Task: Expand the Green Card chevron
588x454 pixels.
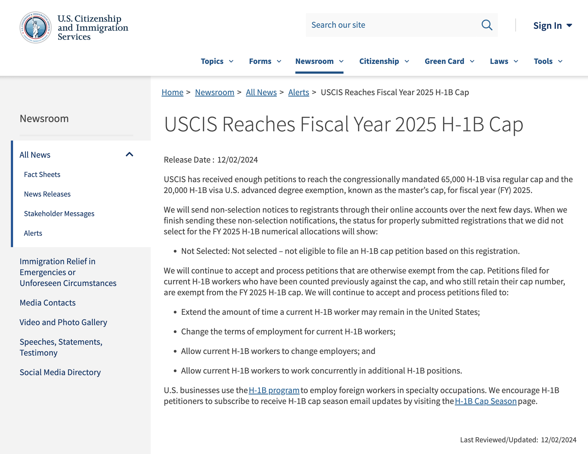Action: click(472, 61)
